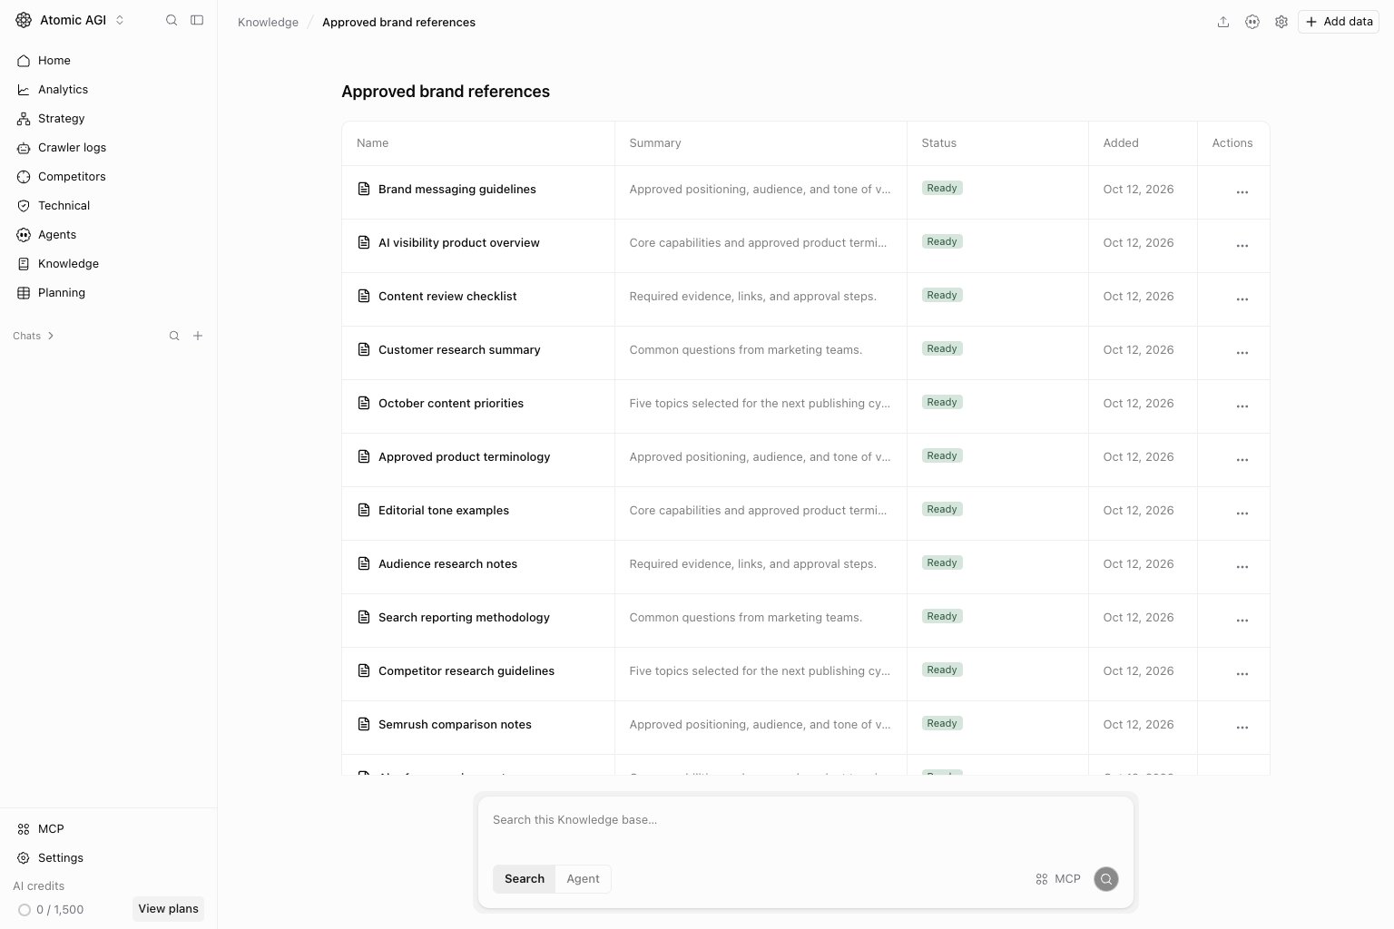Open Editorial tone examples document
The image size is (1394, 929).
(x=444, y=511)
